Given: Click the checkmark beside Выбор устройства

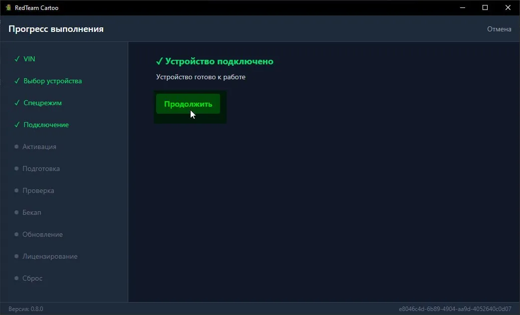Looking at the screenshot, I should [x=17, y=81].
